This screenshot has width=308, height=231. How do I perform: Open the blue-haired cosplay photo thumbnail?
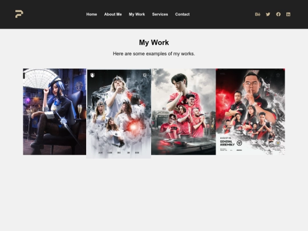[x=54, y=112]
